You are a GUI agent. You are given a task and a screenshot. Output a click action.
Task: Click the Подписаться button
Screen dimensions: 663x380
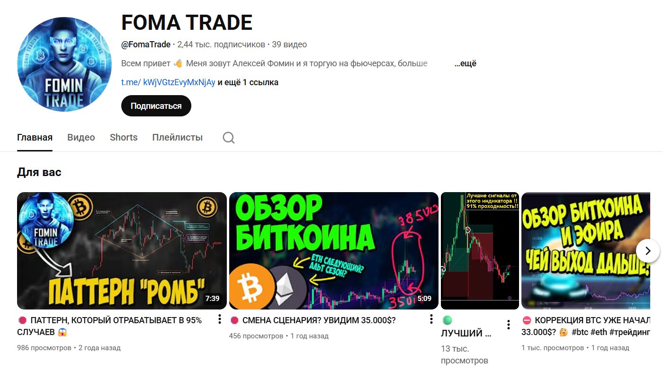pyautogui.click(x=156, y=106)
